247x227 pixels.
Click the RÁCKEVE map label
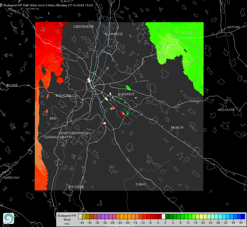(76, 187)
